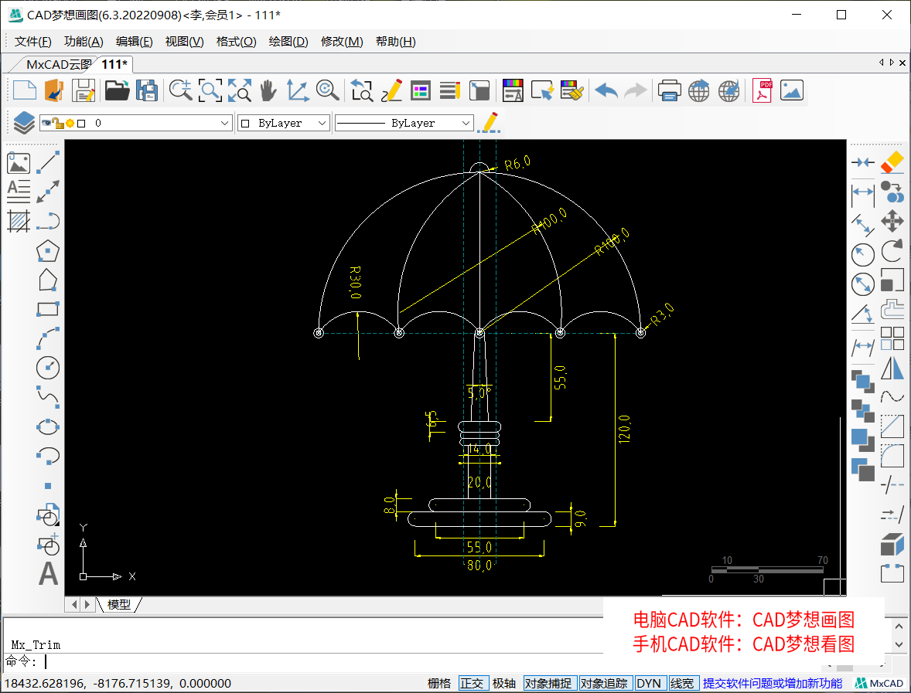The width and height of the screenshot is (911, 693).
Task: Toggle 线宽 lineweight display
Action: [682, 683]
